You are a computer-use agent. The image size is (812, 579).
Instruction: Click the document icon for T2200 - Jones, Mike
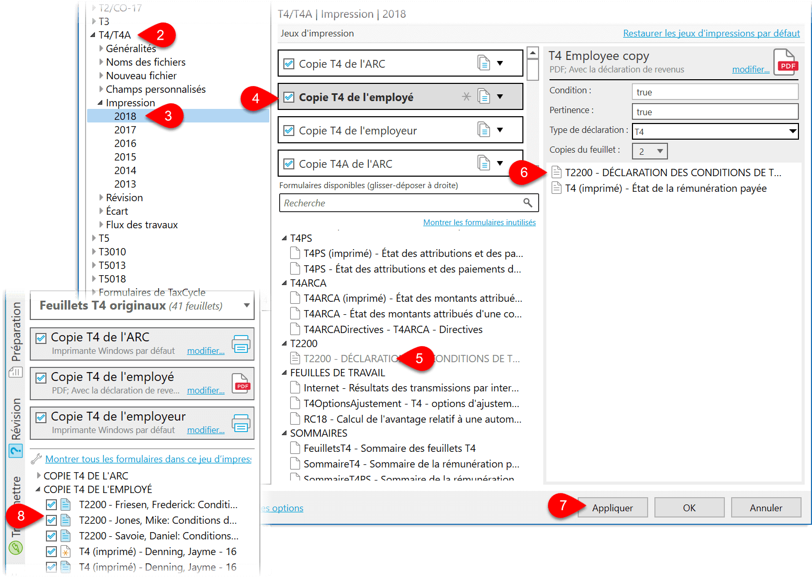point(66,520)
